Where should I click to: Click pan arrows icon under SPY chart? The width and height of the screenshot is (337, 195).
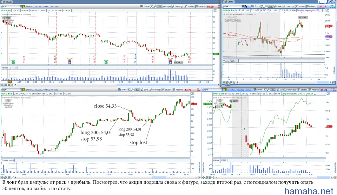click(x=224, y=82)
